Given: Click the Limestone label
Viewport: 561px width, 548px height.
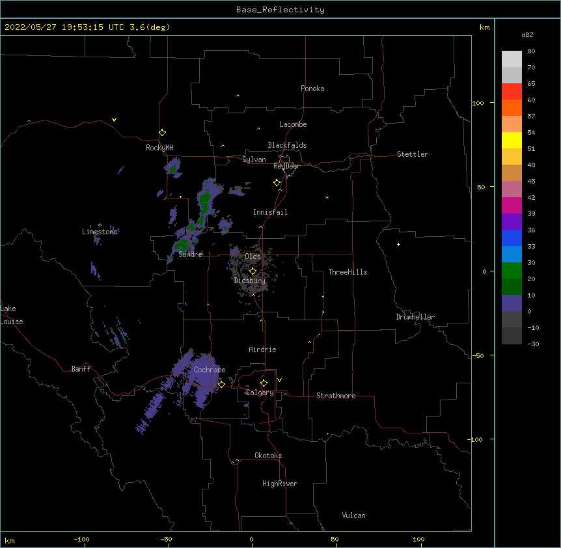Looking at the screenshot, I should (100, 232).
